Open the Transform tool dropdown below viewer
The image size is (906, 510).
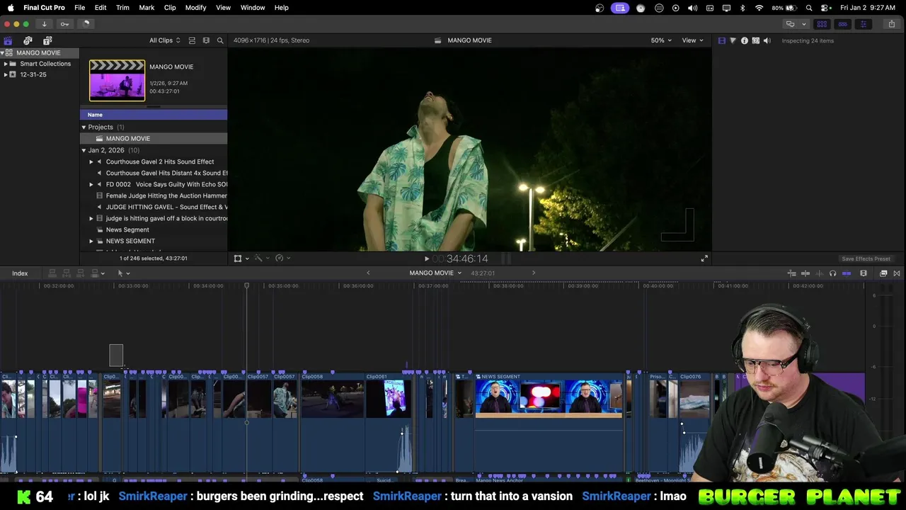tap(241, 259)
